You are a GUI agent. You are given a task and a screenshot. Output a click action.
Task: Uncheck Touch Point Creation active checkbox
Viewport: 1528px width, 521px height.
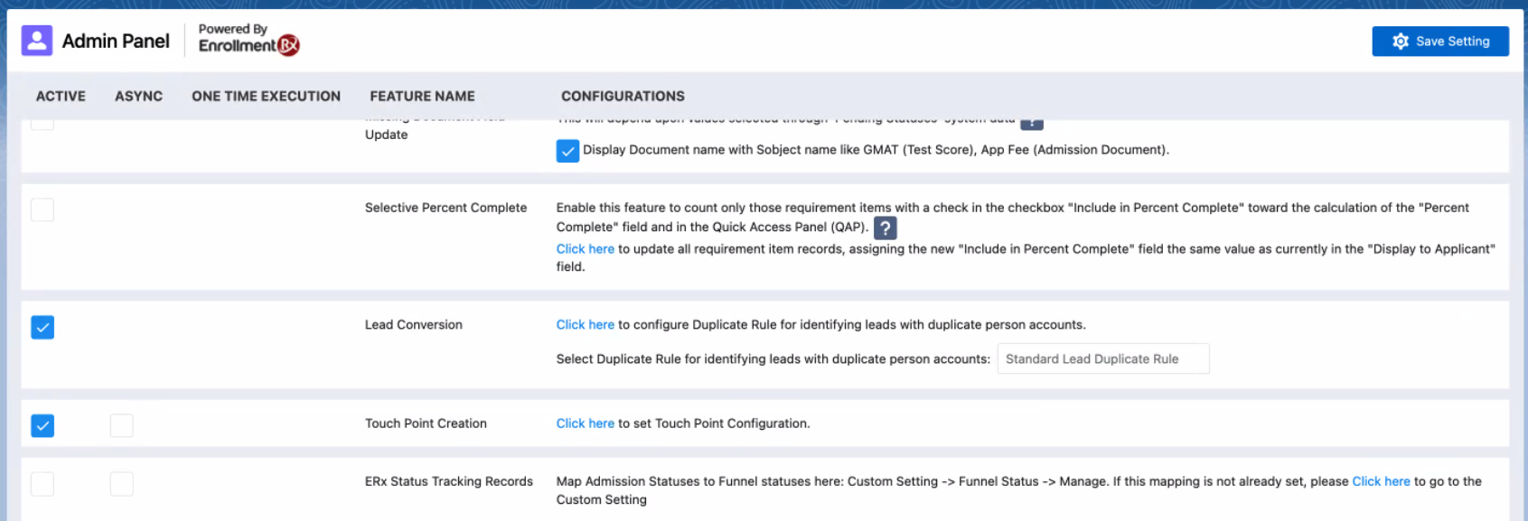point(42,425)
